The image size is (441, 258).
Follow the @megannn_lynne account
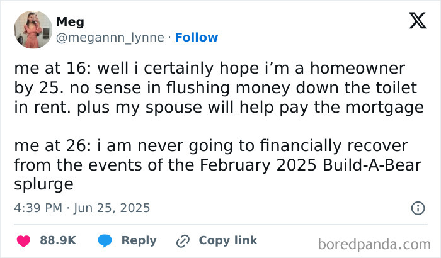pos(197,37)
